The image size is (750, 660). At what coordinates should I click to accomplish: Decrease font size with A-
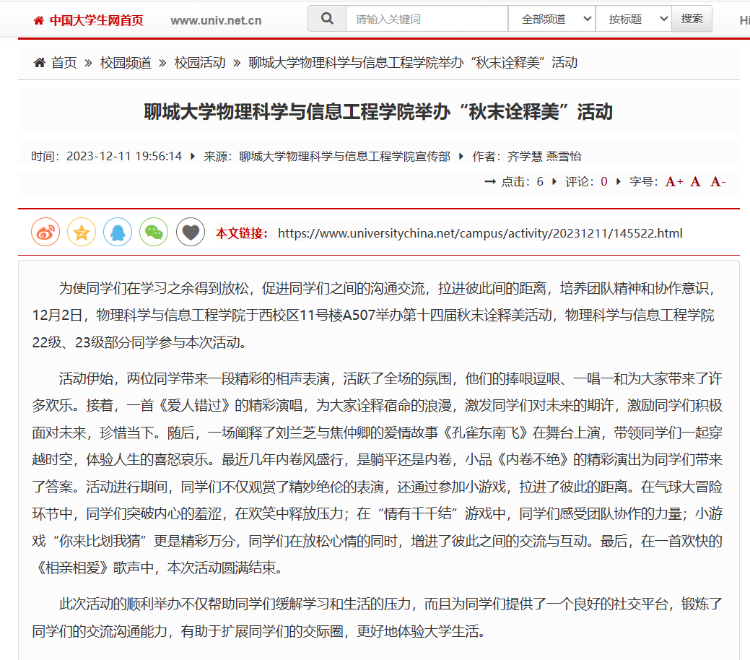pyautogui.click(x=718, y=181)
